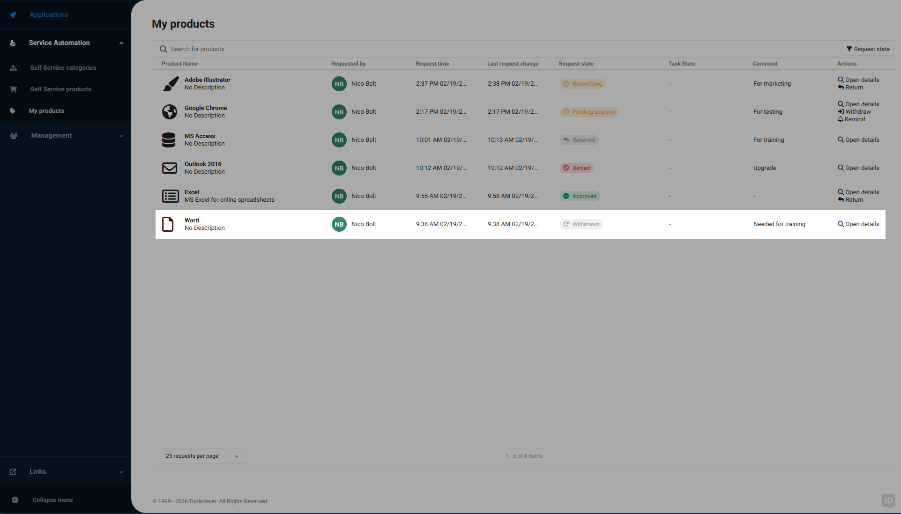Click the Self Service products cart icon

coord(13,89)
